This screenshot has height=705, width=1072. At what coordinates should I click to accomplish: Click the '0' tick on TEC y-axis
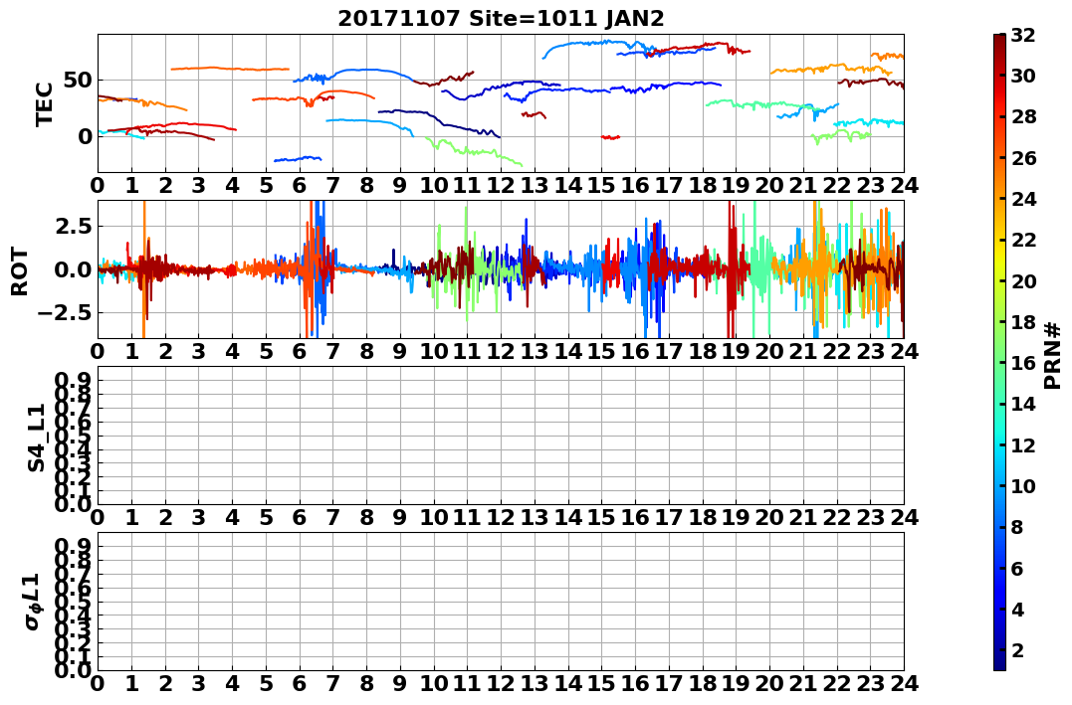86,136
